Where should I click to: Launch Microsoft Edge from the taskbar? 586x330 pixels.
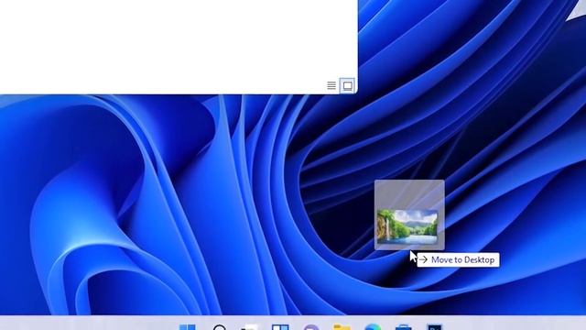(373, 327)
